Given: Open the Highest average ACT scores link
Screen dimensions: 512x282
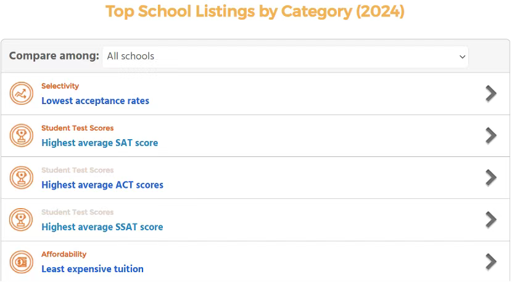Looking at the screenshot, I should 102,185.
